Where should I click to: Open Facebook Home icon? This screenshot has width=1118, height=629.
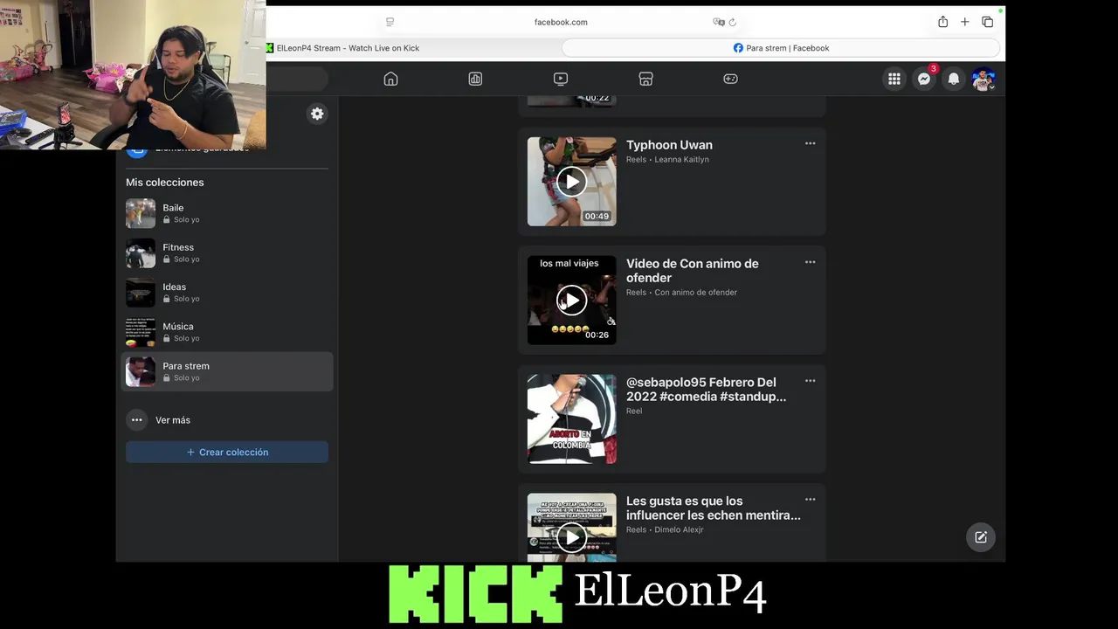point(390,79)
